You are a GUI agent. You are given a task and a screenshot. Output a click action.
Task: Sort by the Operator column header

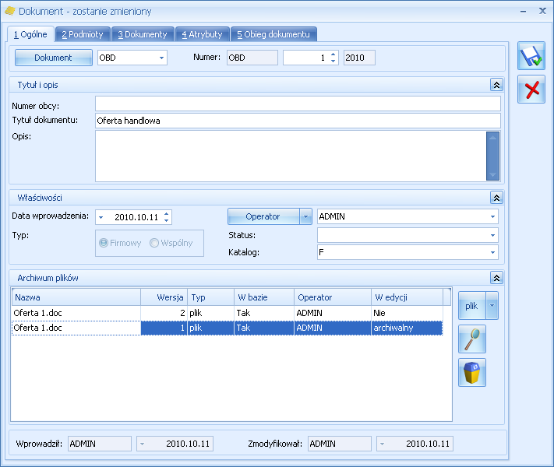coord(333,297)
